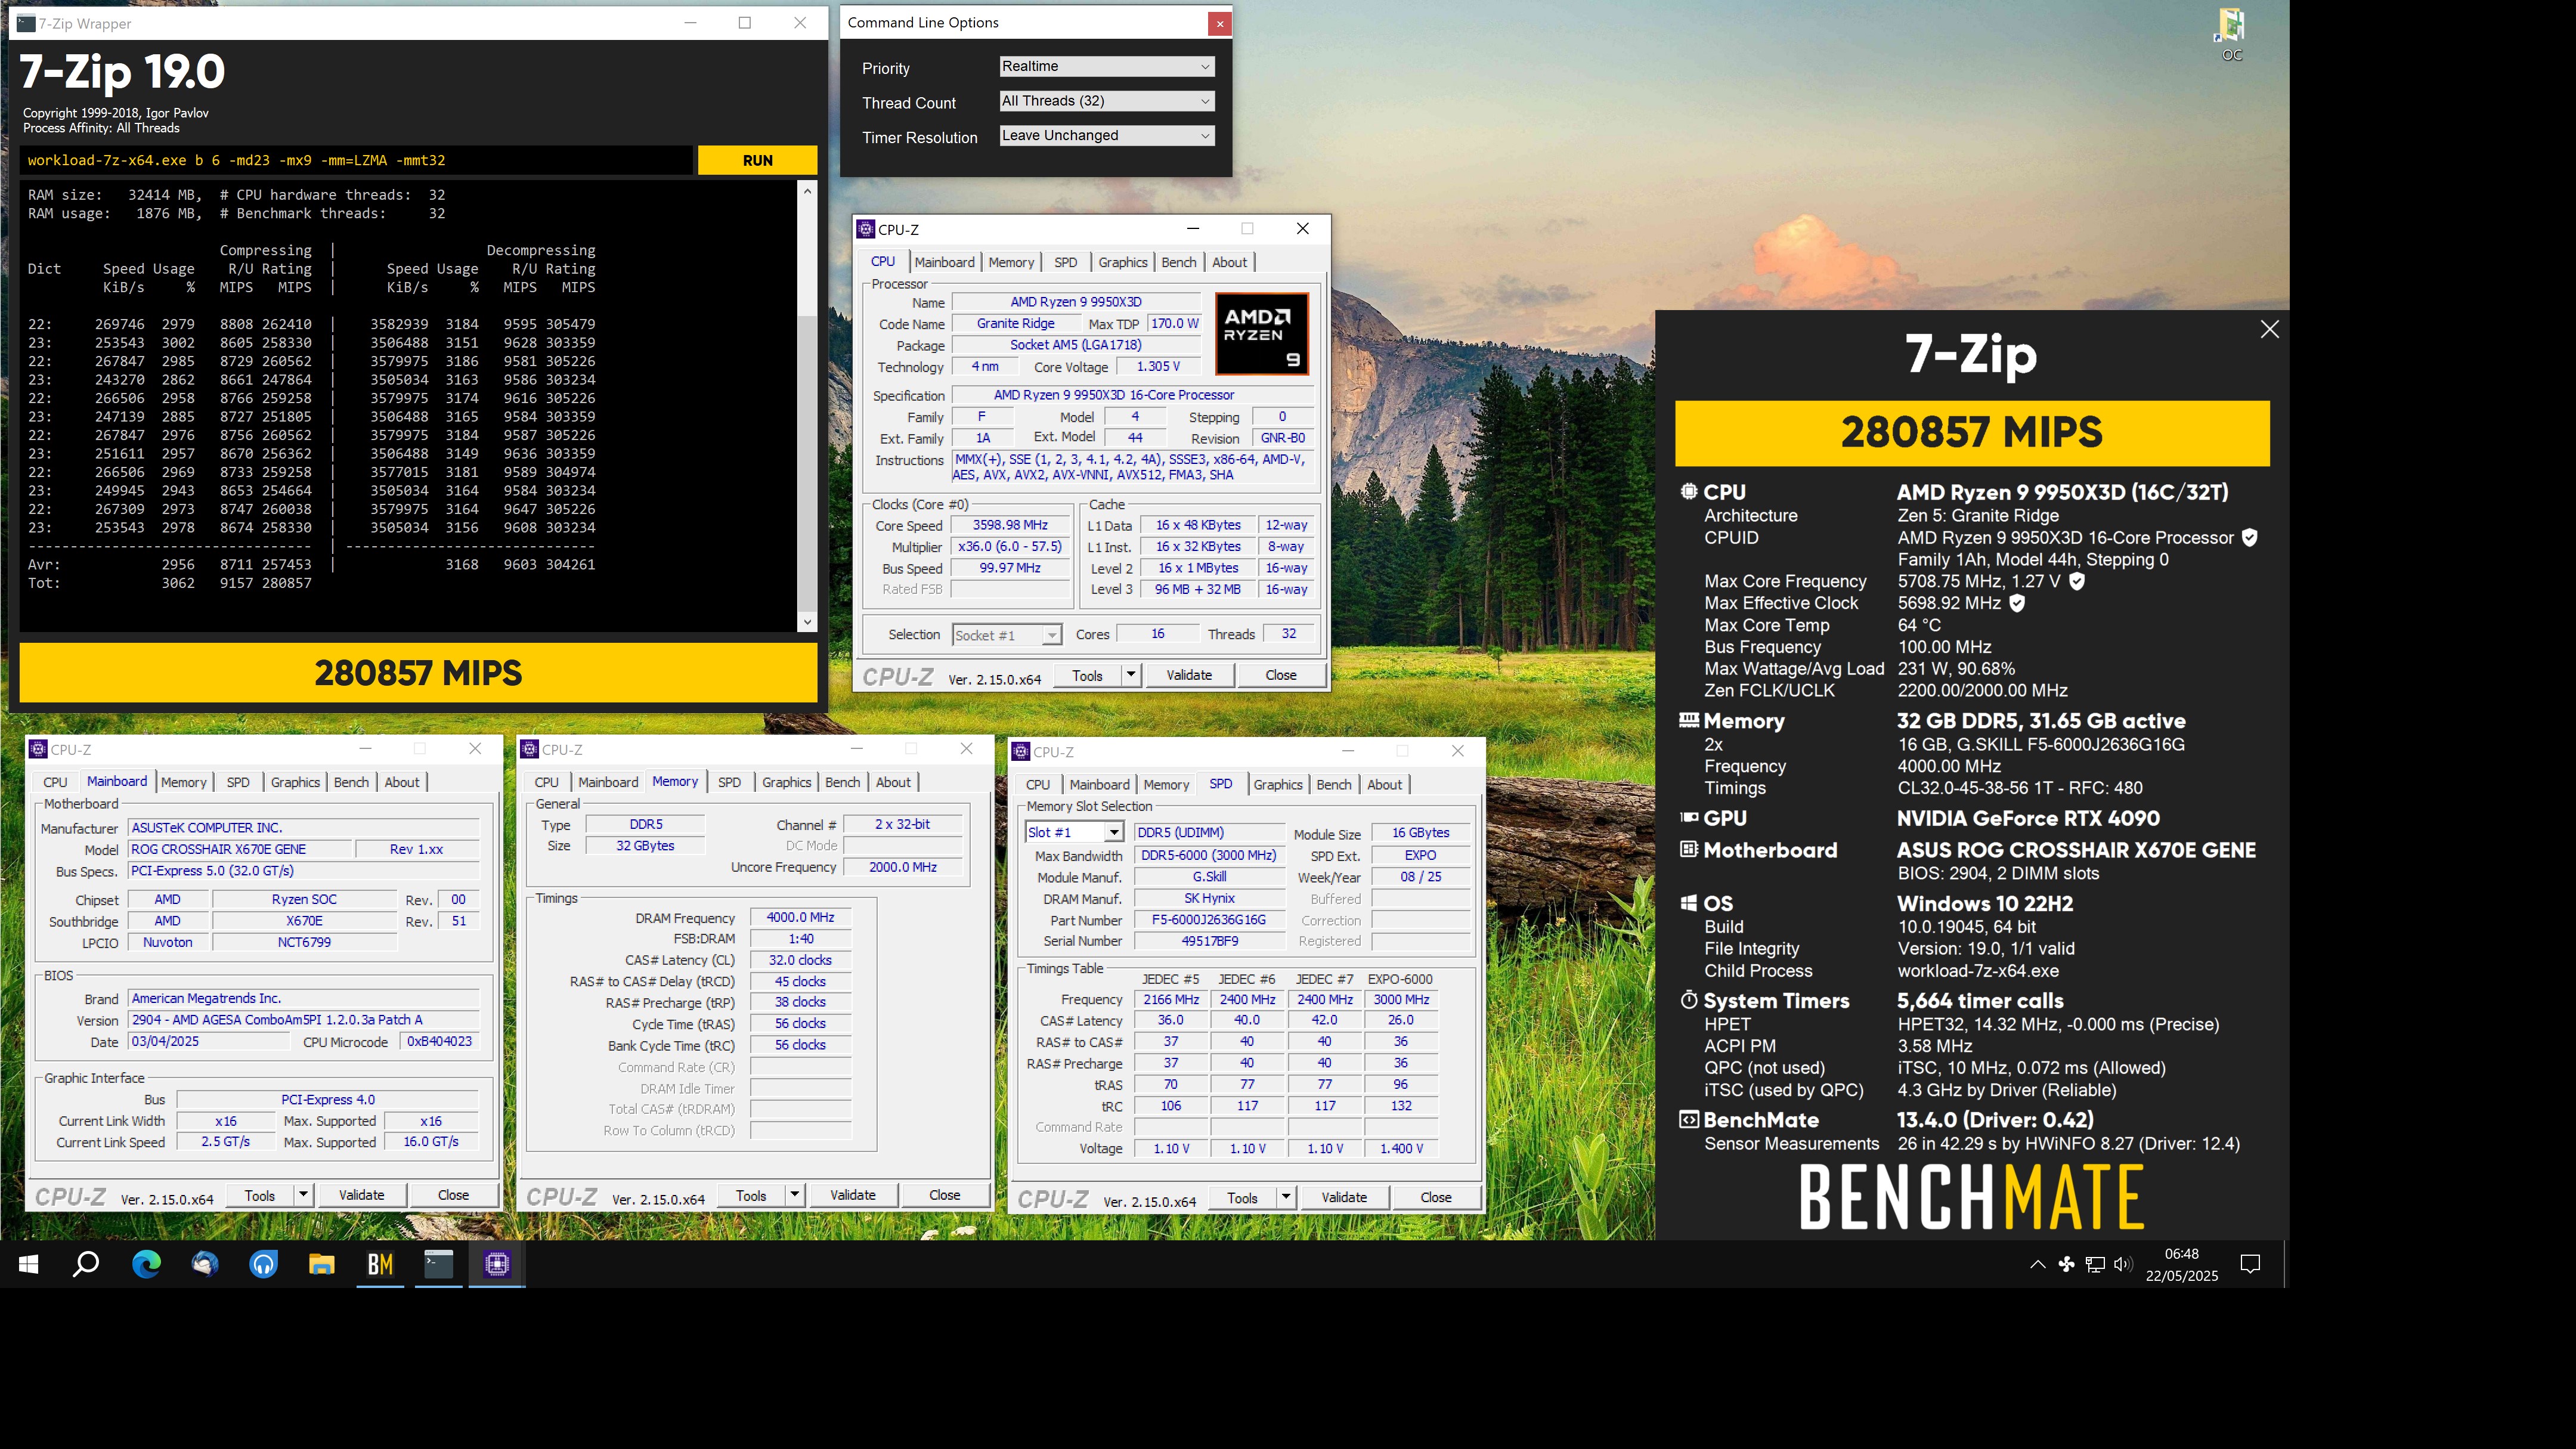Click the 7-Zip Wrapper title bar icon

click(x=26, y=23)
